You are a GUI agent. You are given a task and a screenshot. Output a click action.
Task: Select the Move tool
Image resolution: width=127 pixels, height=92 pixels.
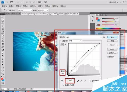[x=3, y=18]
